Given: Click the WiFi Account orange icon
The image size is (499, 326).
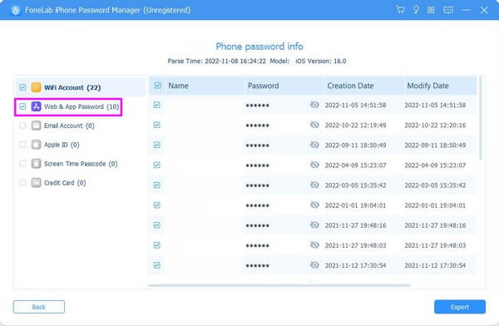Looking at the screenshot, I should [36, 87].
